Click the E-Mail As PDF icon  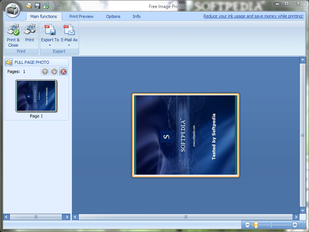69,29
